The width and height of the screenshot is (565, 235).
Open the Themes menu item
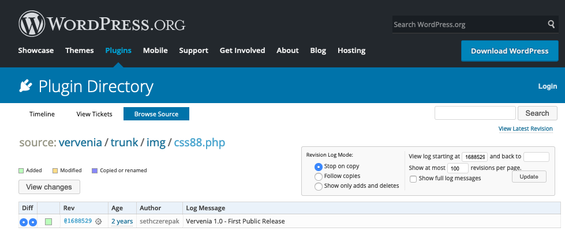[x=79, y=50]
